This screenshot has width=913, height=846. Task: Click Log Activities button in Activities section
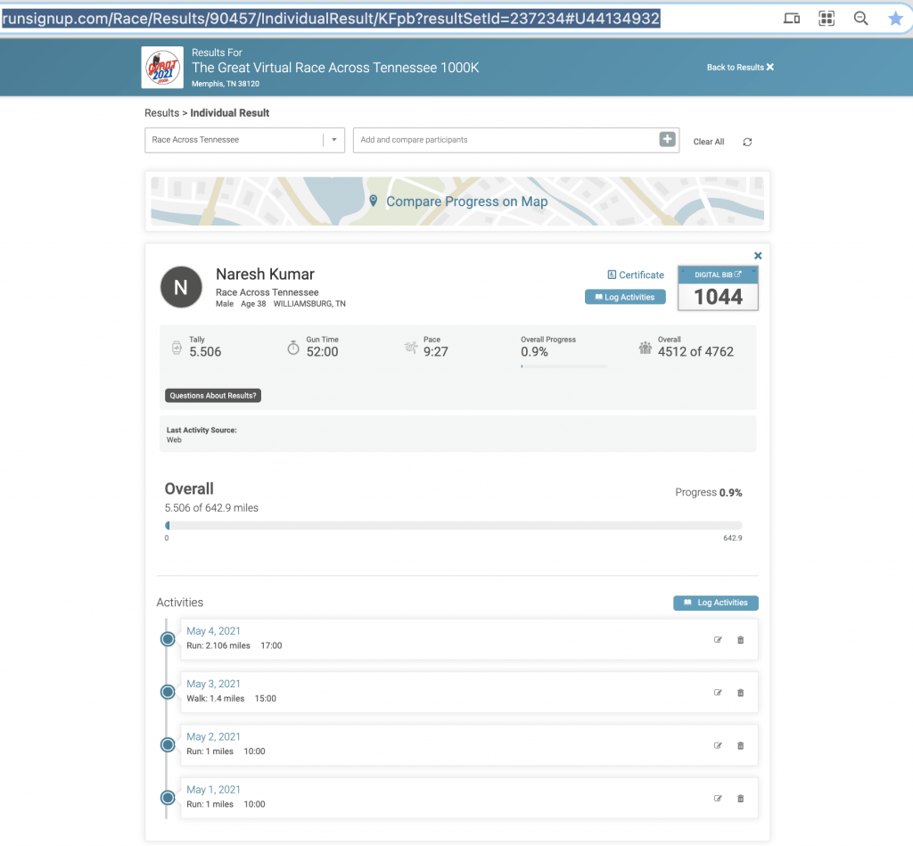716,604
